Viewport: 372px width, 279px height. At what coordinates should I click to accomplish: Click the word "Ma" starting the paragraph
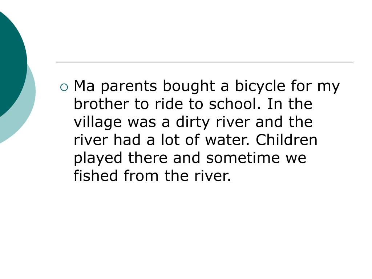pyautogui.click(x=84, y=86)
